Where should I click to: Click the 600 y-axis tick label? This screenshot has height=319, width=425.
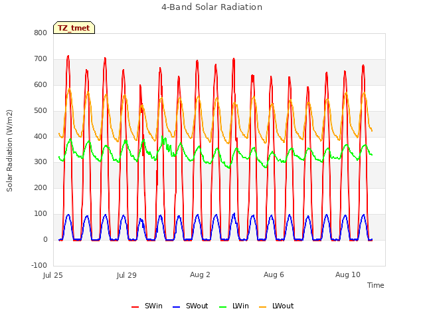(x=41, y=84)
